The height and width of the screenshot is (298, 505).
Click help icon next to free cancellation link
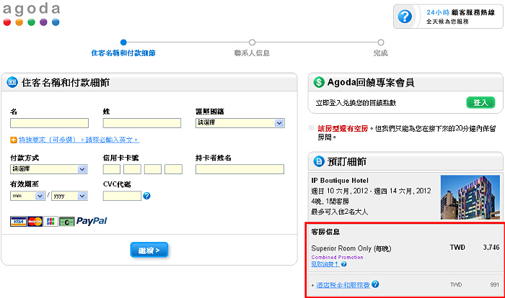(344, 264)
